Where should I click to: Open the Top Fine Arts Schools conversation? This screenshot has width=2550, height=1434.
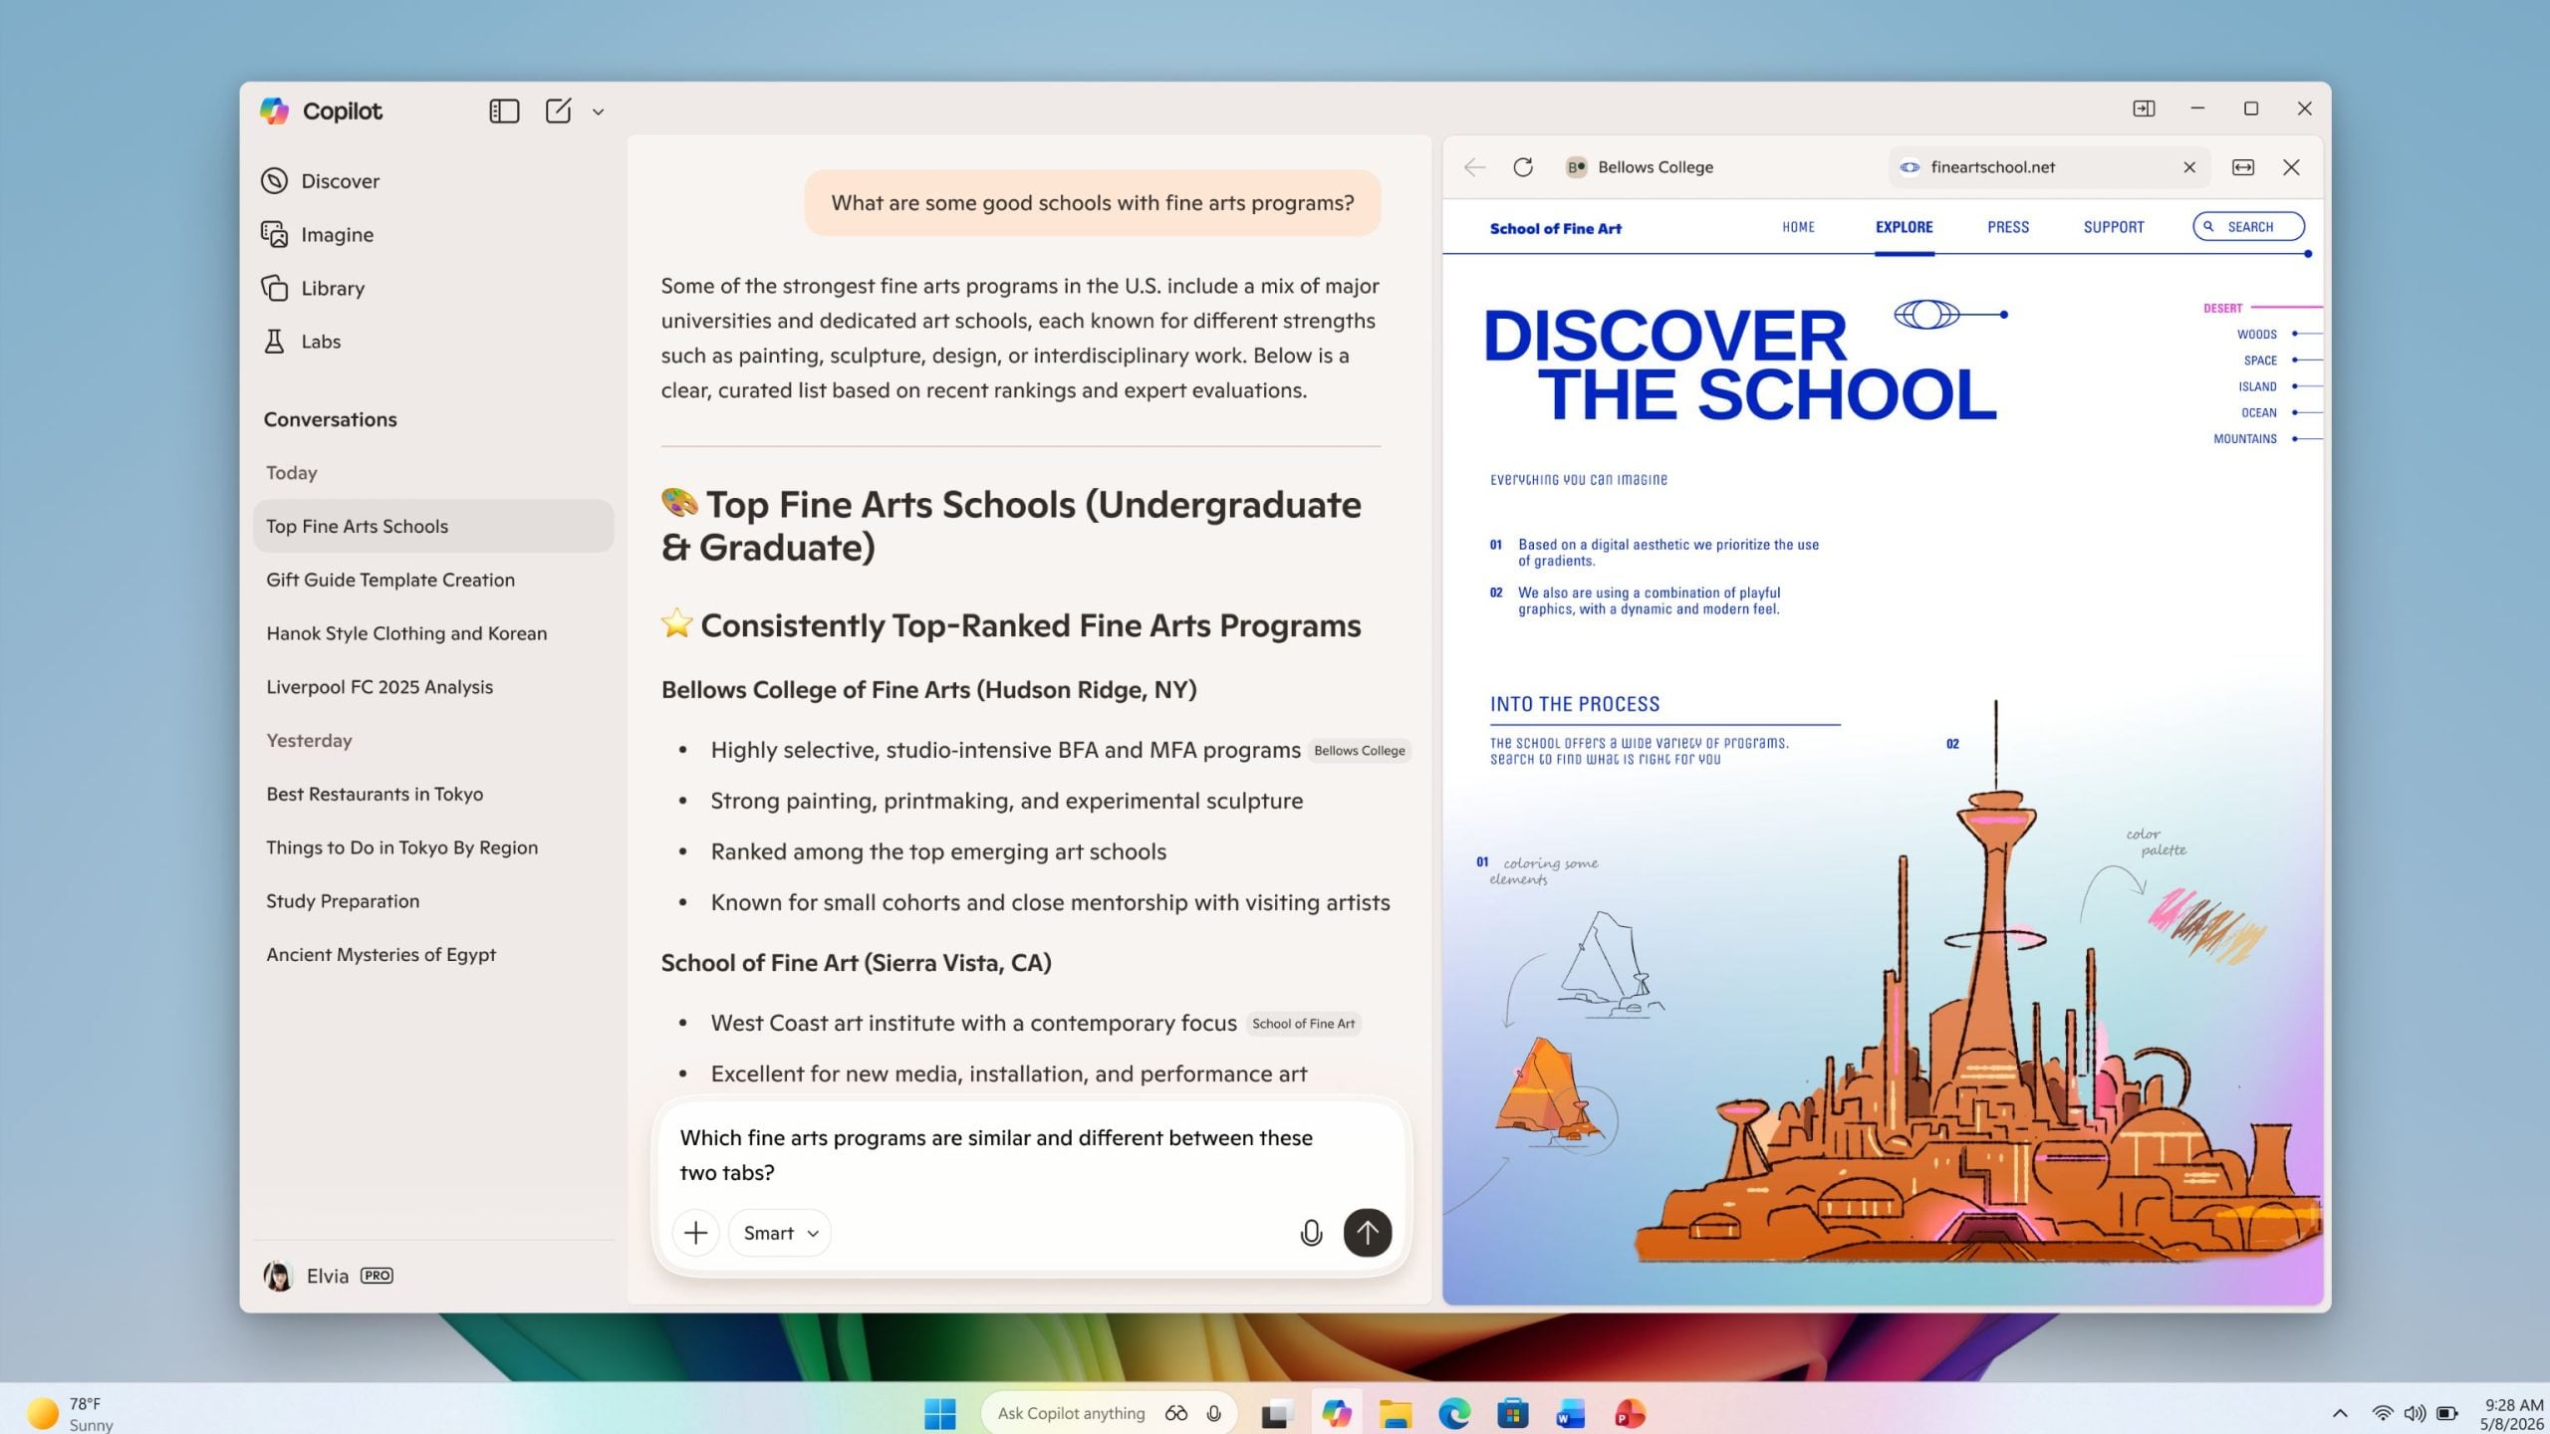coord(357,526)
